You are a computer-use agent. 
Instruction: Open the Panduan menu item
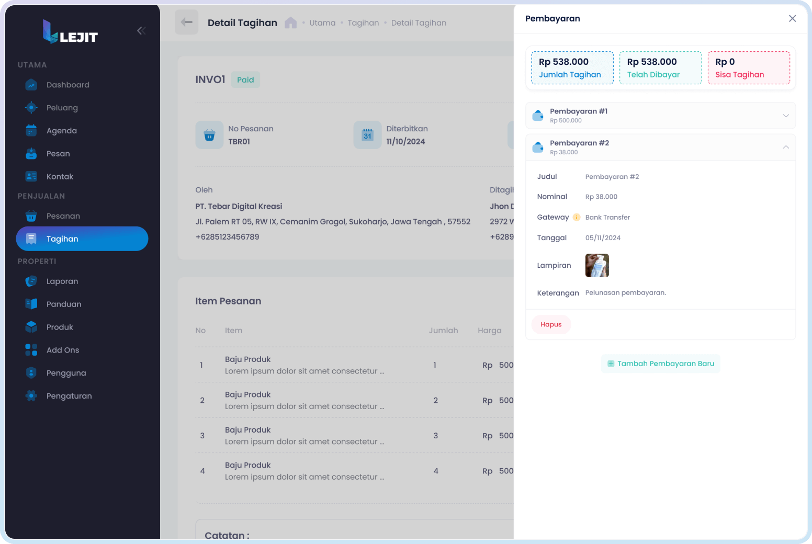tap(63, 304)
